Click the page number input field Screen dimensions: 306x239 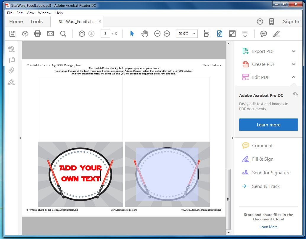(x=105, y=34)
